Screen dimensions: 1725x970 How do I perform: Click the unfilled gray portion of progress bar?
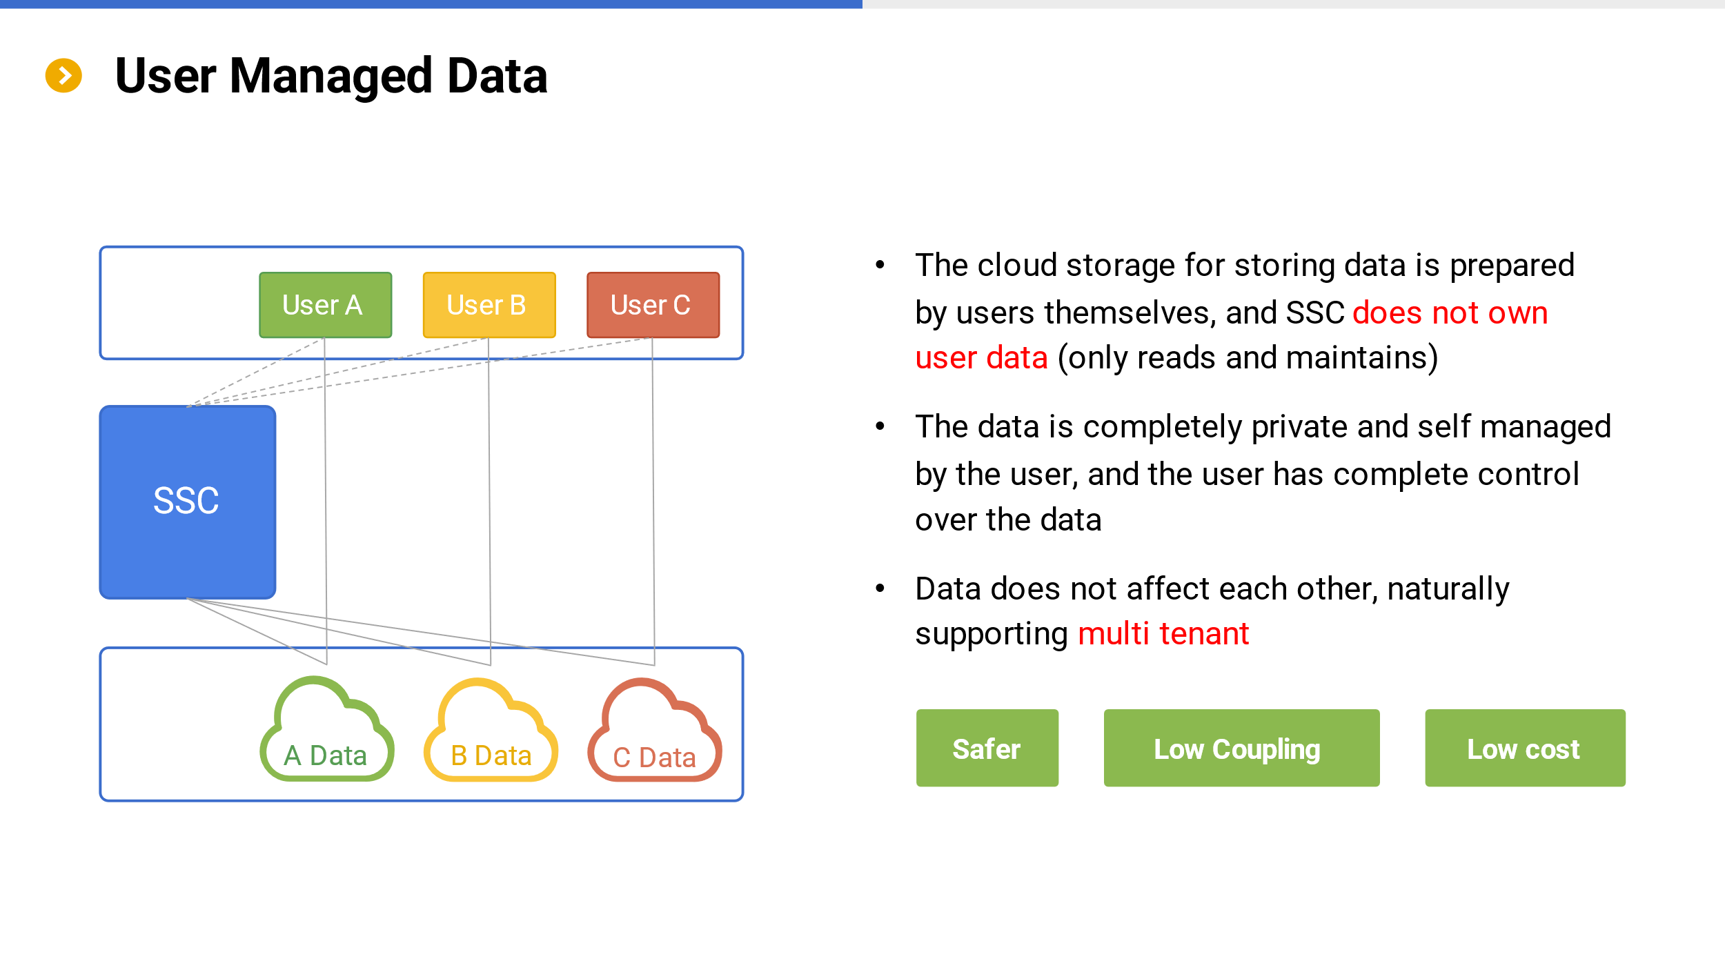1294,4
